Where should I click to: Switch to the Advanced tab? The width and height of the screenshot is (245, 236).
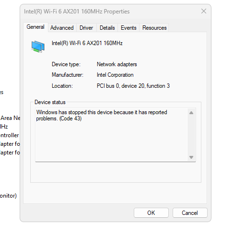pos(62,28)
